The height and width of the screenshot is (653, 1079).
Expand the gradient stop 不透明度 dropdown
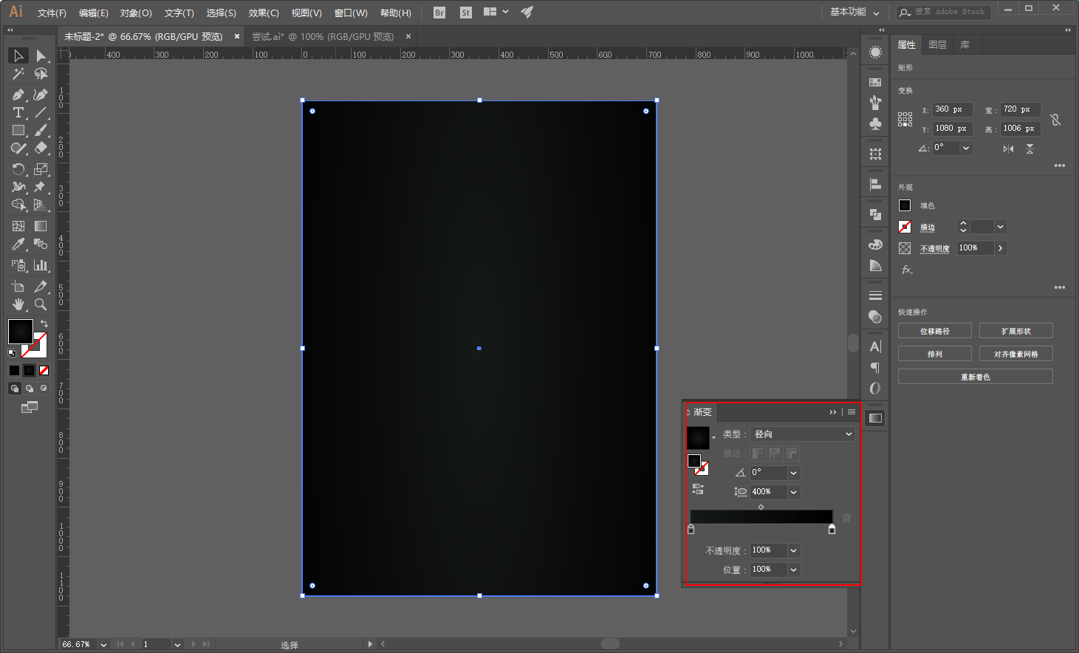(x=794, y=550)
